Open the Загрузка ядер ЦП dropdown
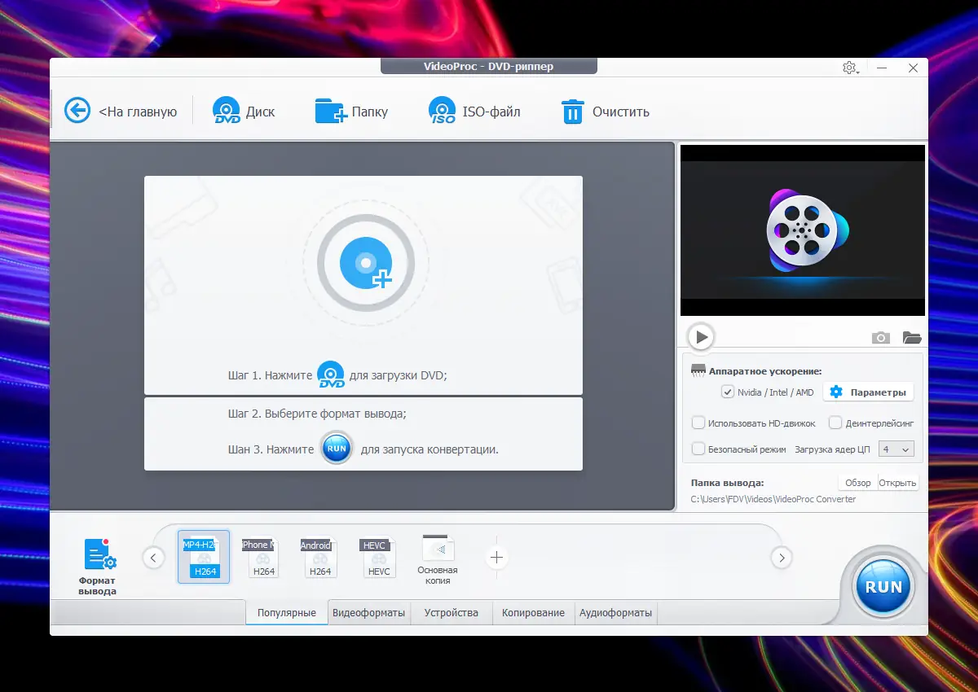978x692 pixels. click(x=895, y=449)
